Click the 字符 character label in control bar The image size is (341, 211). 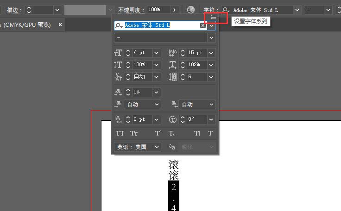point(210,10)
